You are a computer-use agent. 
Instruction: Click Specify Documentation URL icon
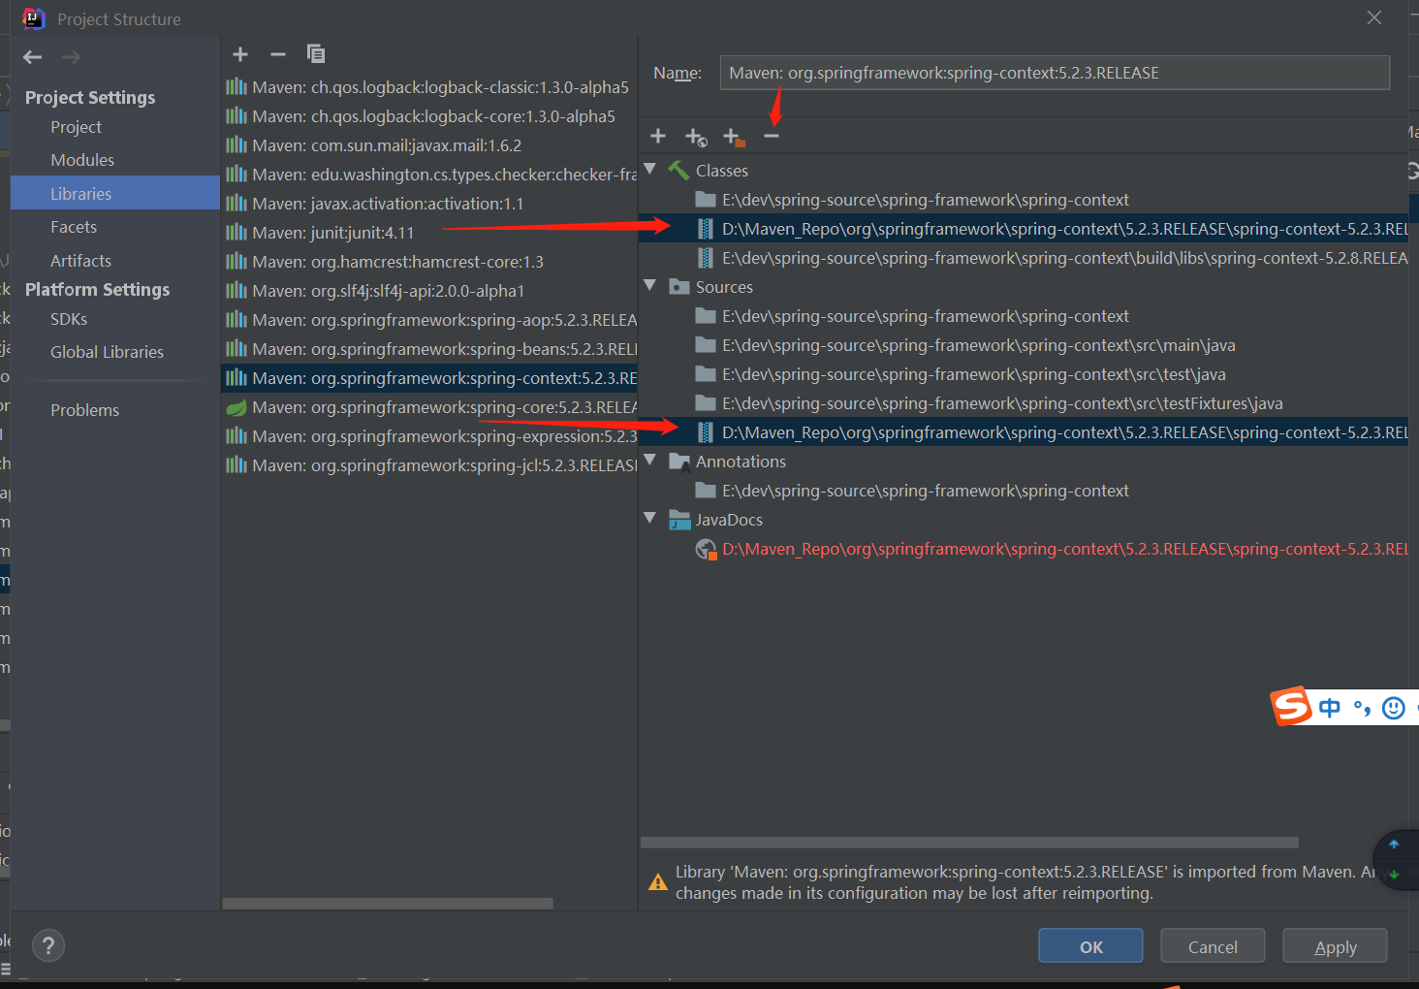(696, 138)
